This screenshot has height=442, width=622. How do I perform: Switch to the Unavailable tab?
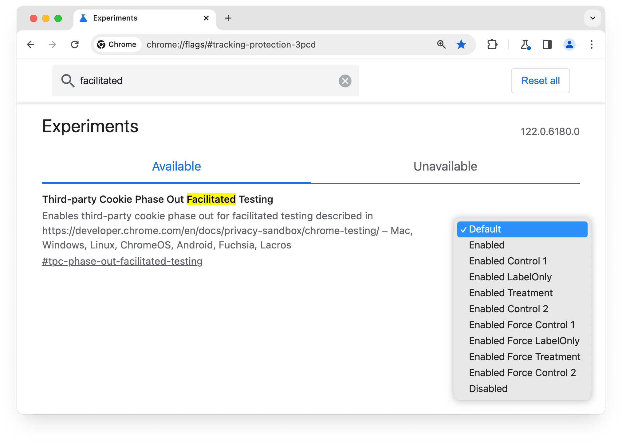445,167
